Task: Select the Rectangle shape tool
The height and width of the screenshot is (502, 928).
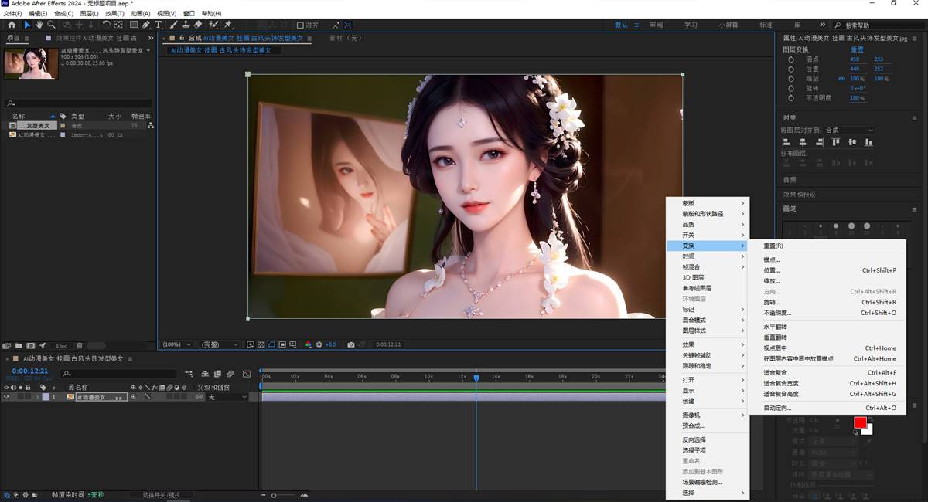Action: [x=134, y=25]
